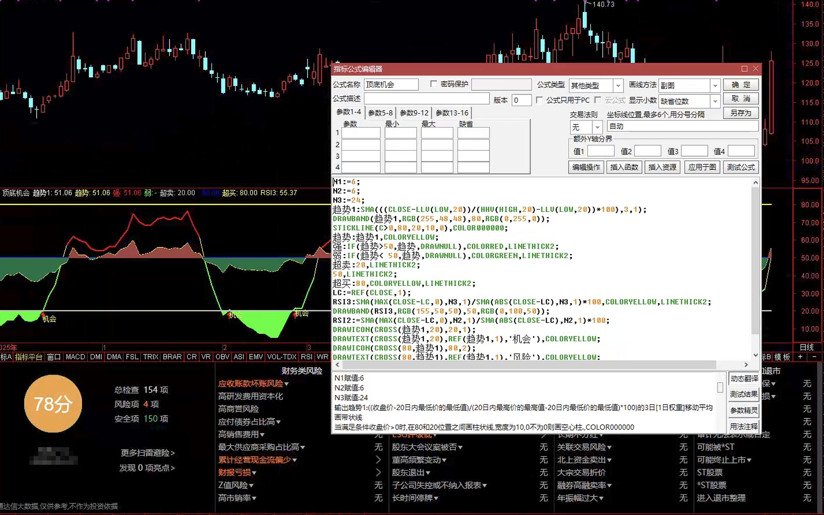Click the 测试结果 button

[744, 395]
